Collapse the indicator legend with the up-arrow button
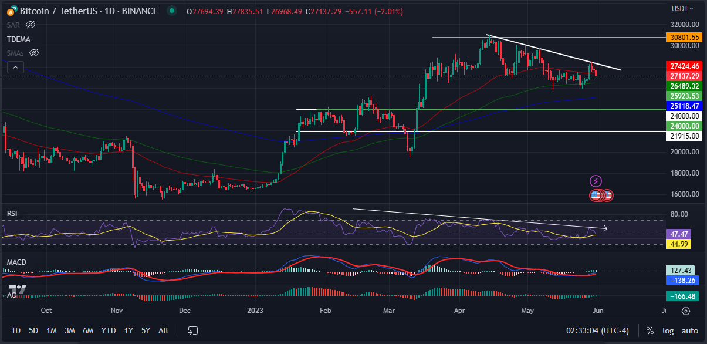The image size is (707, 344). click(x=15, y=66)
